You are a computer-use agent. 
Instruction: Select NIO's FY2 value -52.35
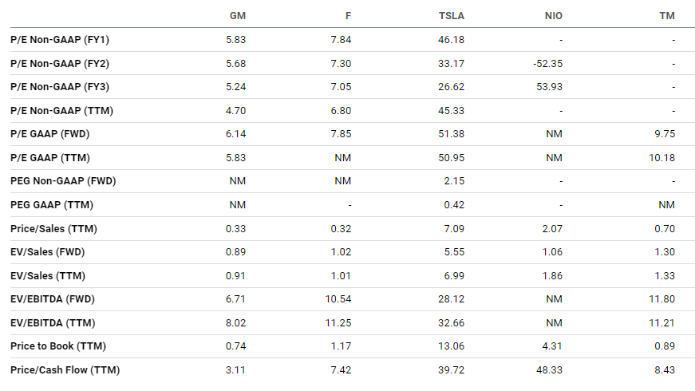548,63
